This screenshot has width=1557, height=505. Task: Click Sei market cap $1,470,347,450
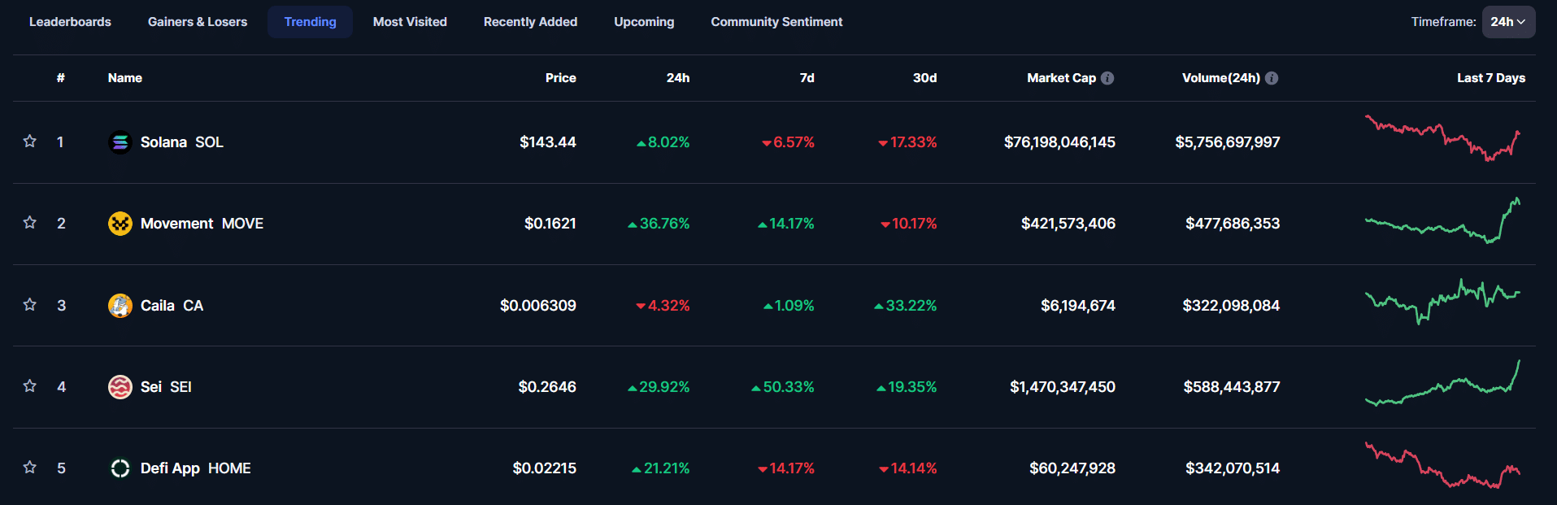1063,387
